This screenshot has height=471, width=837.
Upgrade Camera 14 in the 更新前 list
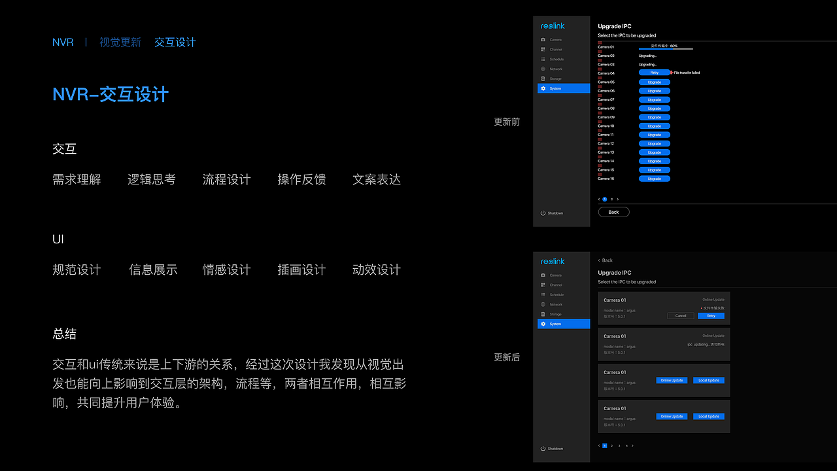(x=655, y=161)
